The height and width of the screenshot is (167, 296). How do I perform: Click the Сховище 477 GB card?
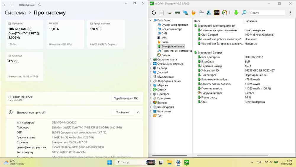pyautogui.click(x=25, y=66)
